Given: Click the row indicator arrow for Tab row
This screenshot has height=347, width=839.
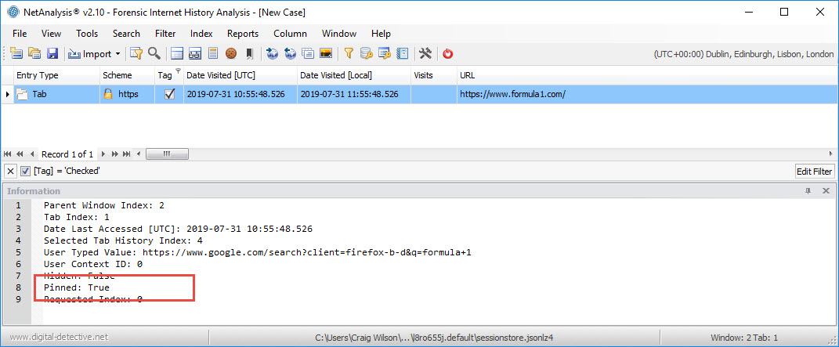Looking at the screenshot, I should pos(7,94).
